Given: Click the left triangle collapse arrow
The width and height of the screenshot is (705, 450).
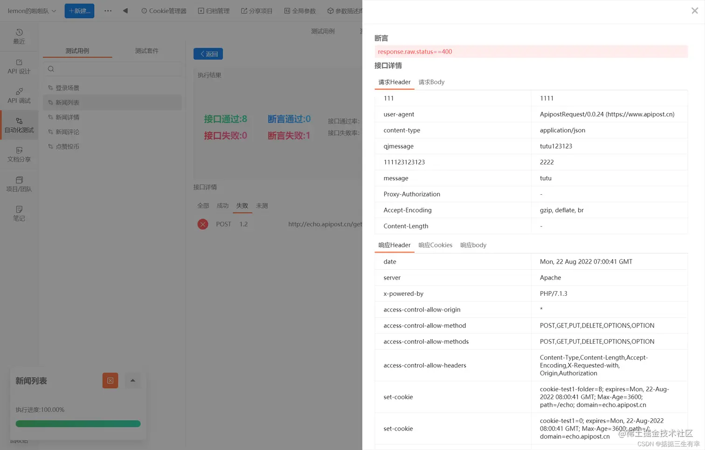Looking at the screenshot, I should 125,11.
